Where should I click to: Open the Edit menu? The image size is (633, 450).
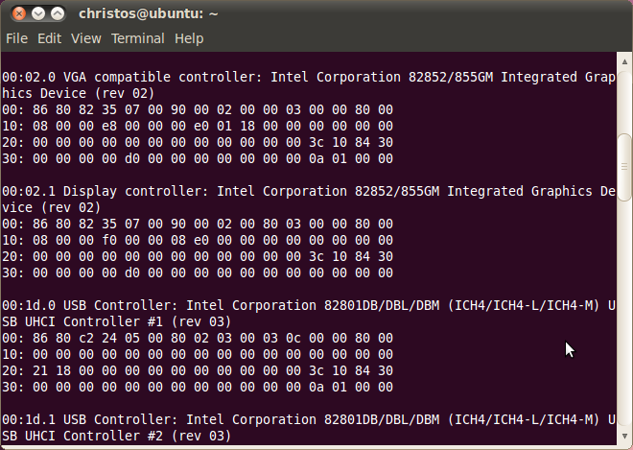(x=49, y=38)
